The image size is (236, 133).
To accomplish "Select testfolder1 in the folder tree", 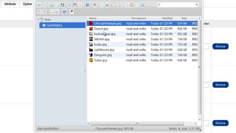I will pyautogui.click(x=62, y=25).
